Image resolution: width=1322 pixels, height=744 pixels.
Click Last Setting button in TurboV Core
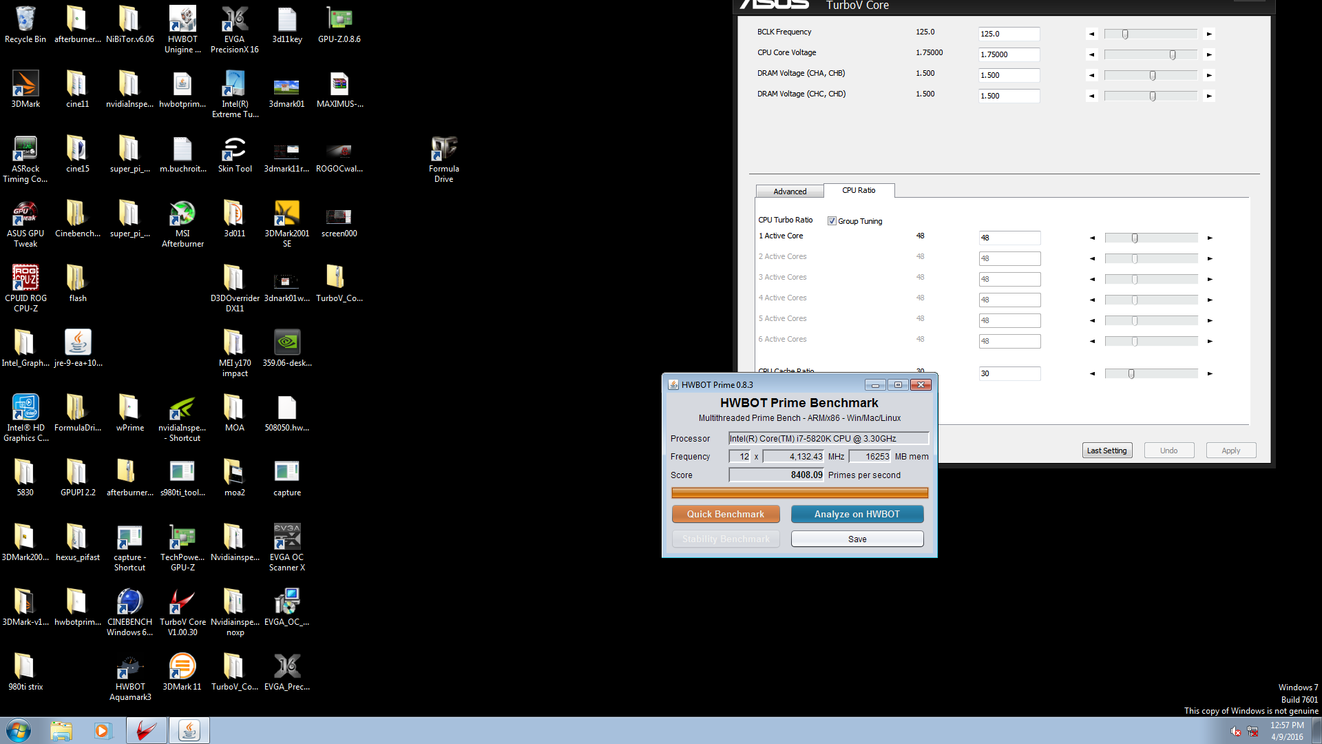click(x=1107, y=451)
